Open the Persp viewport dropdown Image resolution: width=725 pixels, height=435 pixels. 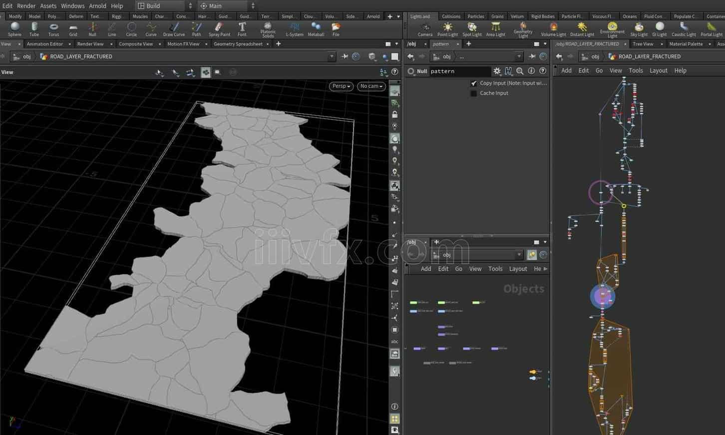pyautogui.click(x=341, y=86)
